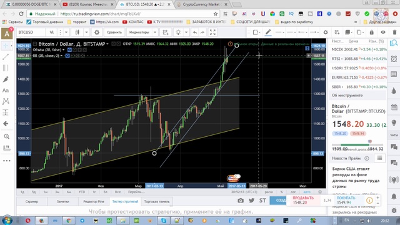This screenshot has width=400, height=225.
Task: Open the watchlist search icon in right sidebar
Action: tap(394, 43)
